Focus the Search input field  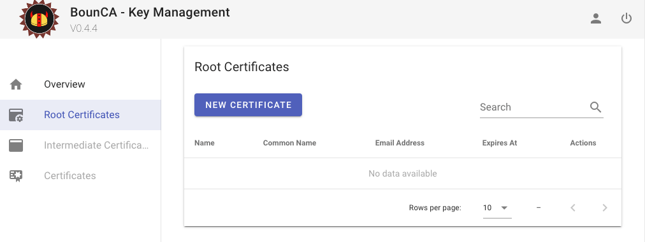pos(533,107)
